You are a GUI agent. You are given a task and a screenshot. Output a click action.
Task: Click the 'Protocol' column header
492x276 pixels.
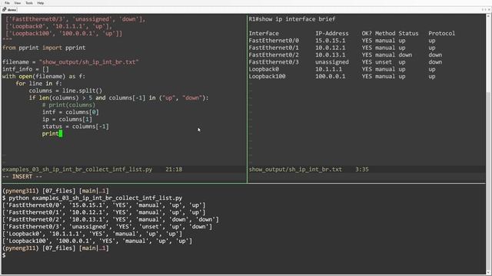point(441,34)
